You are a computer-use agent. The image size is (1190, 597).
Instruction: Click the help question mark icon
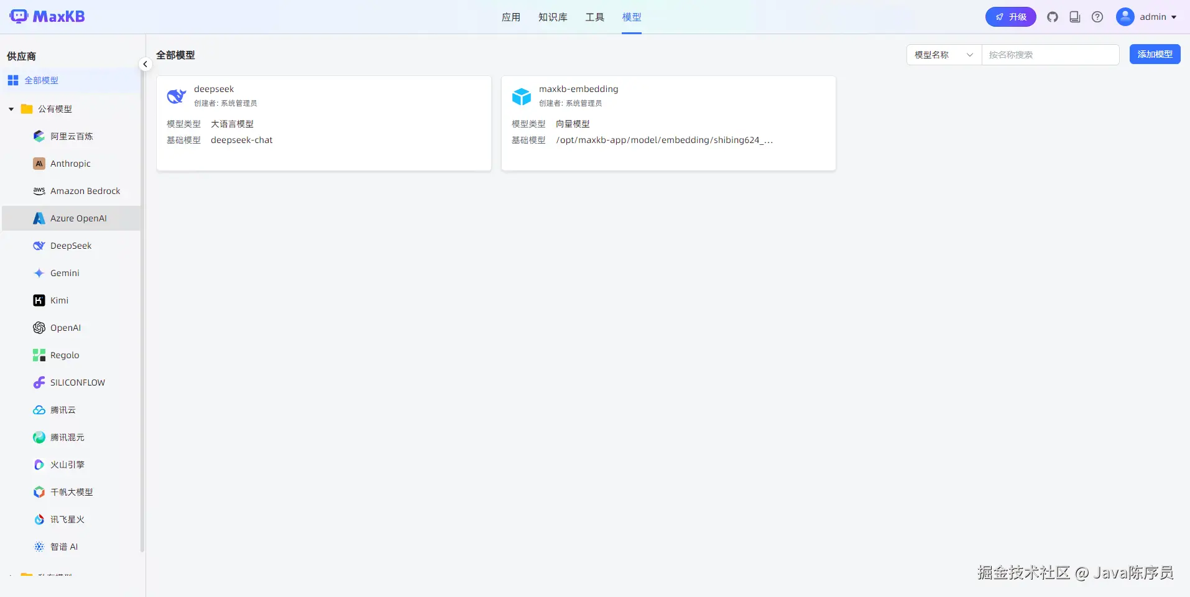coord(1097,17)
